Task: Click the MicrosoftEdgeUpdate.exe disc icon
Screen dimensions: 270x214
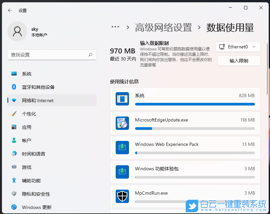Action: pos(123,123)
